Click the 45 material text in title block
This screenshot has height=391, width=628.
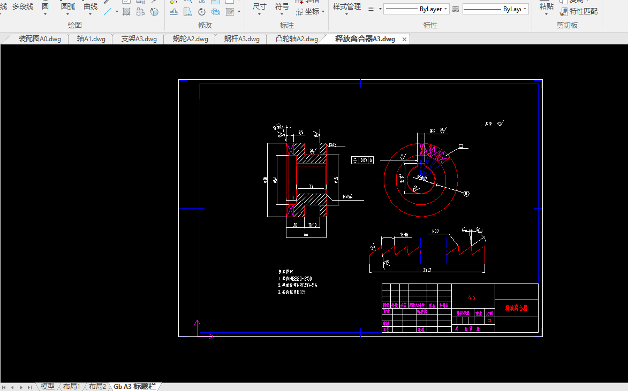tap(472, 297)
